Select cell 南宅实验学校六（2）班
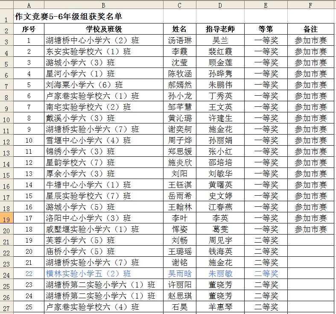The image size is (336, 314). tap(104, 107)
